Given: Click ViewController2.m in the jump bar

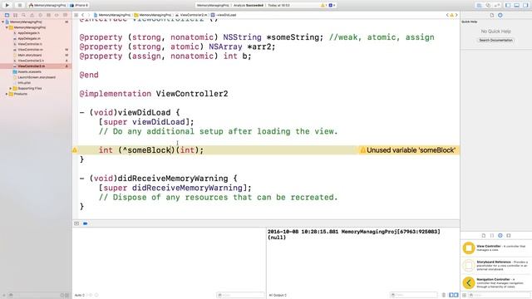Looking at the screenshot, I should pyautogui.click(x=191, y=15).
